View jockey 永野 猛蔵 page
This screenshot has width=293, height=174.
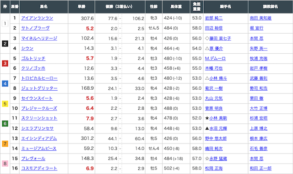[x=218, y=159]
